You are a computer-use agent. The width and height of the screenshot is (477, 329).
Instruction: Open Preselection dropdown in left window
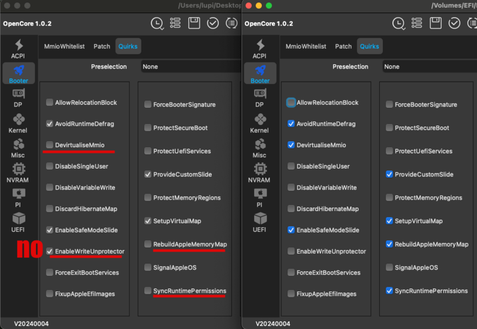point(190,67)
